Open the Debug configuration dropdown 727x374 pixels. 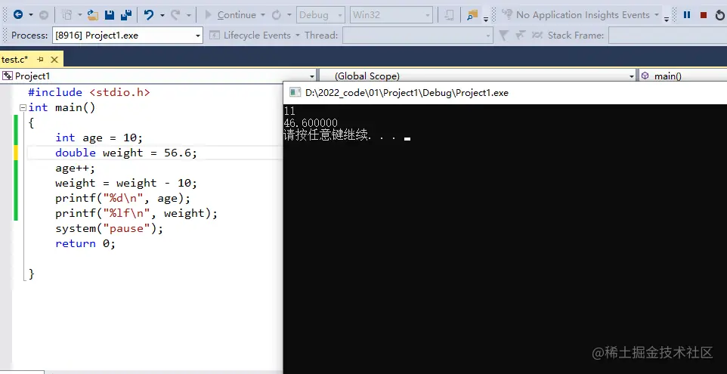(320, 15)
